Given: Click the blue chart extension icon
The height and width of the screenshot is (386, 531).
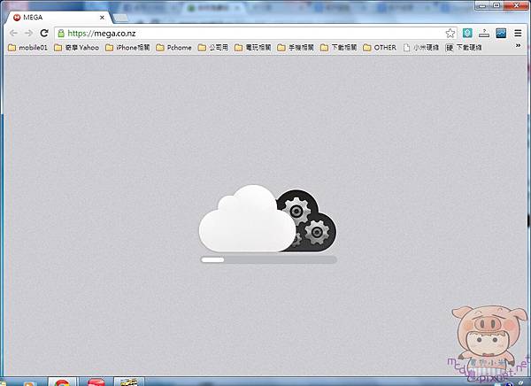Looking at the screenshot, I should [501, 33].
